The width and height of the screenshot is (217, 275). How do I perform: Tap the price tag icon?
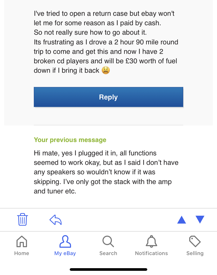coord(195,241)
